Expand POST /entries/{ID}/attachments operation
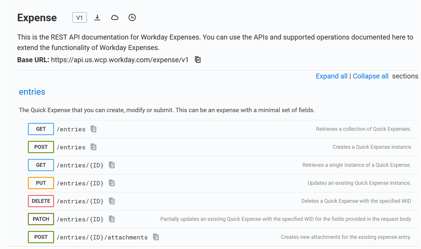The height and width of the screenshot is (249, 421). click(x=220, y=237)
